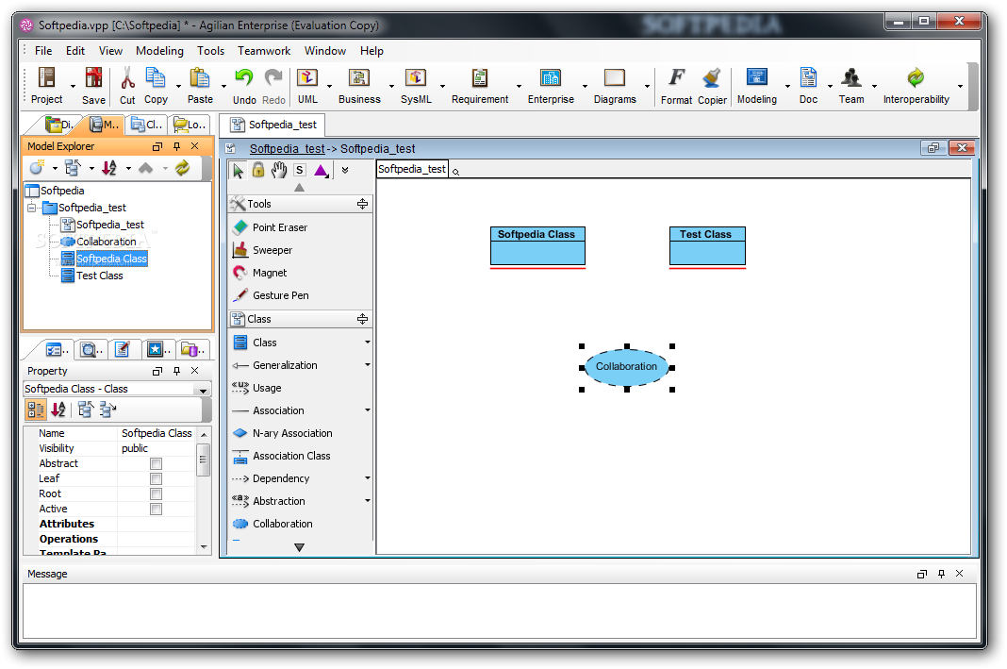
Task: Toggle alphabetical sort in Property panel
Action: (x=58, y=410)
